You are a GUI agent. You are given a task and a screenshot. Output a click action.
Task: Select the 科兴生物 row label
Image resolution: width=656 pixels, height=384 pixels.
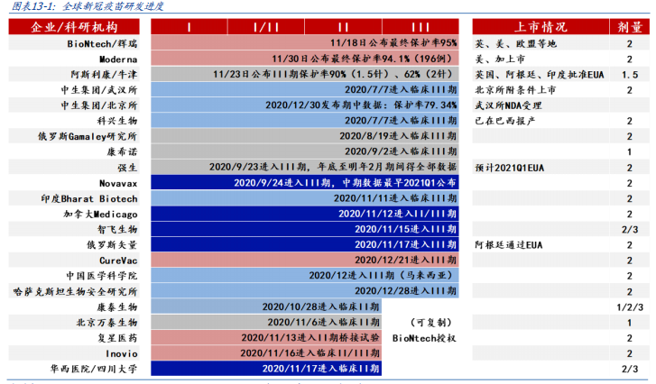(117, 121)
